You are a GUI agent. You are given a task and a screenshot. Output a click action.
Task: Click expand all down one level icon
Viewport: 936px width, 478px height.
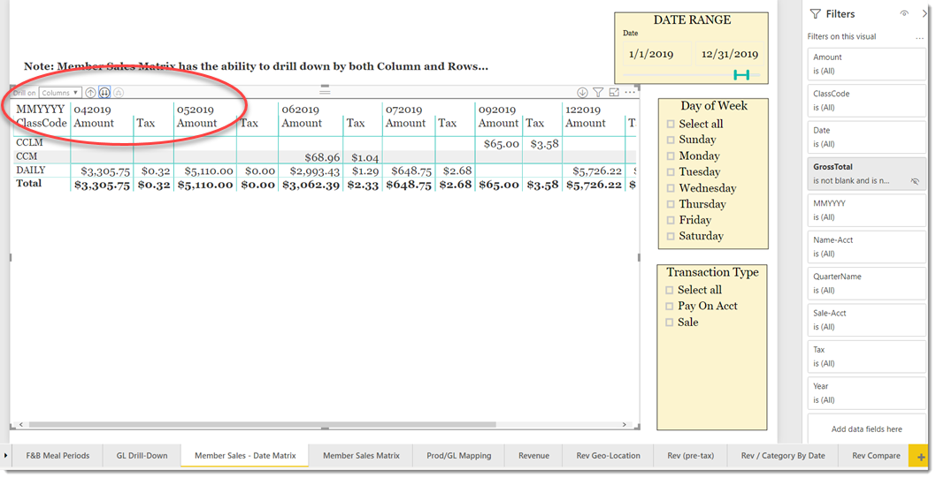click(119, 93)
